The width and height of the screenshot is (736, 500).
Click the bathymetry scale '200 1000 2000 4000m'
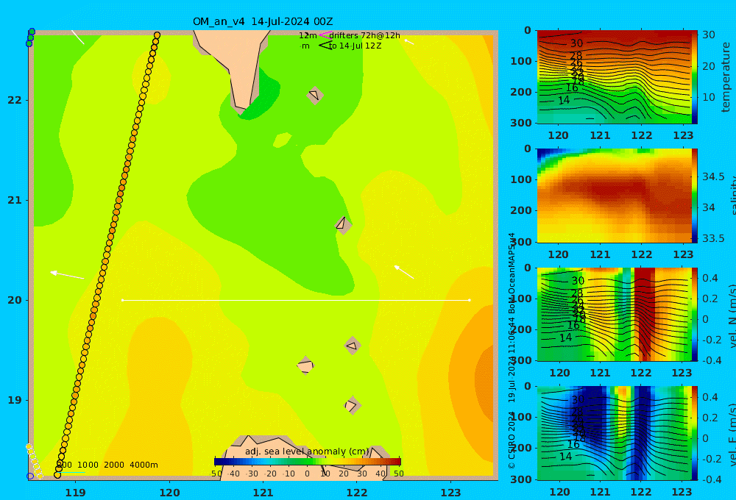pos(107,465)
